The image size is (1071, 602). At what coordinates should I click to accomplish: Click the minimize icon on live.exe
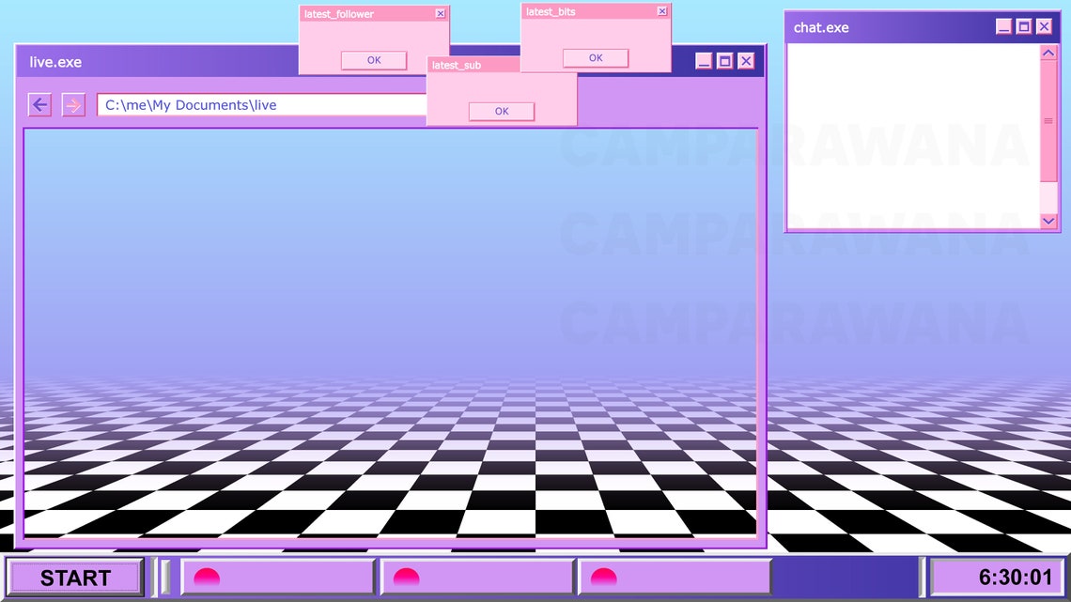[702, 61]
